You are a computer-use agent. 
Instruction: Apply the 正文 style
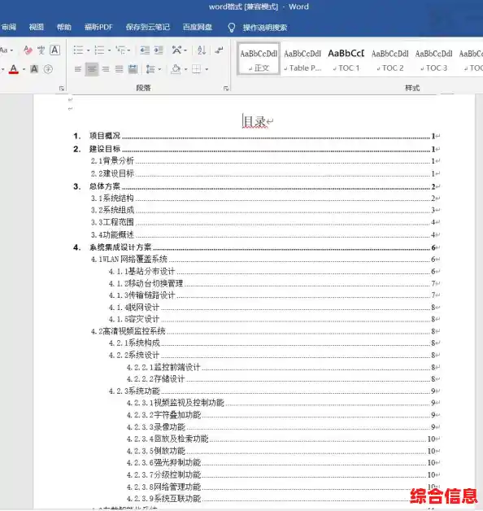click(x=259, y=59)
